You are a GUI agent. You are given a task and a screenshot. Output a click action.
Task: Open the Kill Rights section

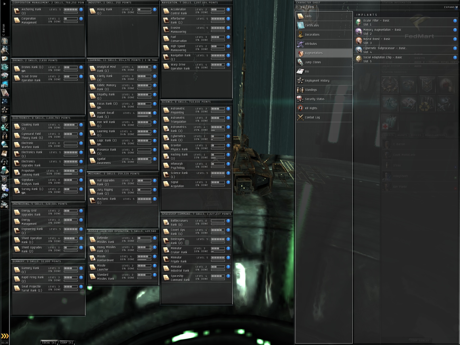[324, 108]
